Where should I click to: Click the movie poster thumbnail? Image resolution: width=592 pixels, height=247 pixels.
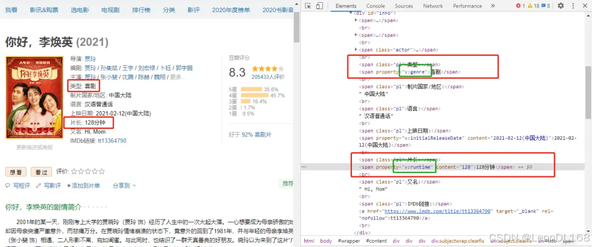point(35,97)
